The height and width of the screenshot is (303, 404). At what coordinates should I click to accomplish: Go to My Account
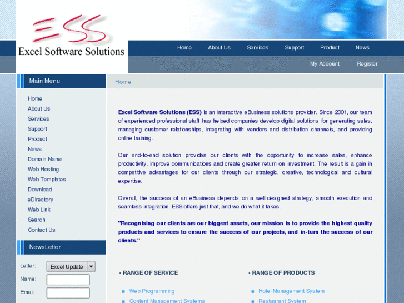325,64
